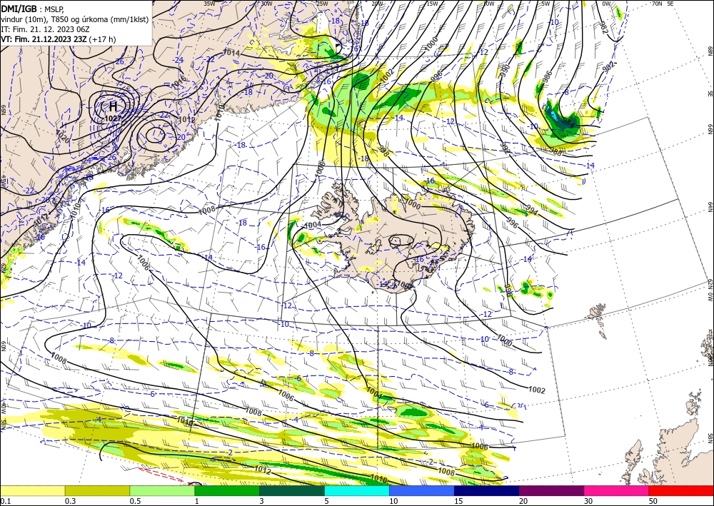
Task: Click the 30W longitude label at top
Action: tap(266, 4)
